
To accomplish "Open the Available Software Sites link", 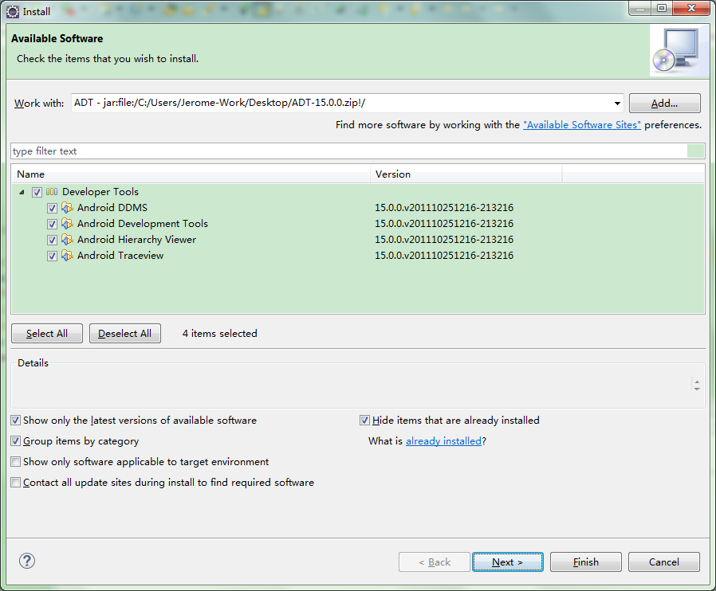I will [582, 125].
